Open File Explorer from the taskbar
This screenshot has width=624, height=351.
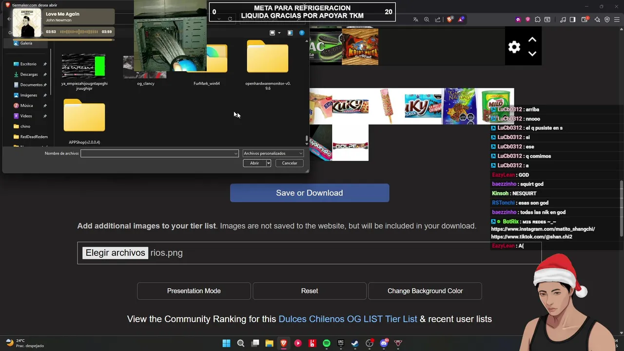269,343
